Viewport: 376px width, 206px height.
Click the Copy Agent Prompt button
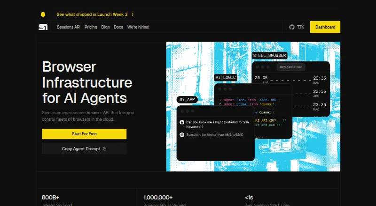coord(84,148)
